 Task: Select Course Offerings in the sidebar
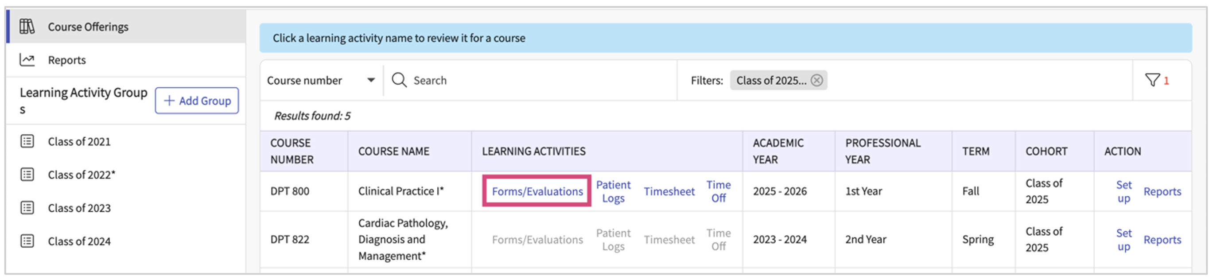[x=88, y=27]
